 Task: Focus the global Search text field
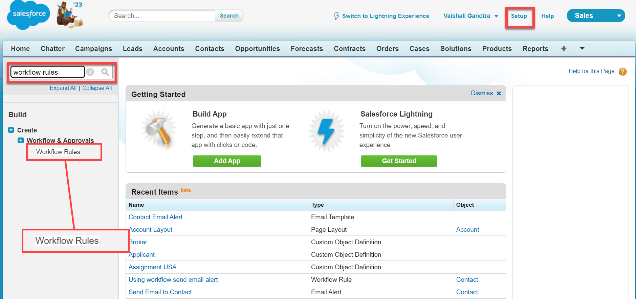(162, 16)
